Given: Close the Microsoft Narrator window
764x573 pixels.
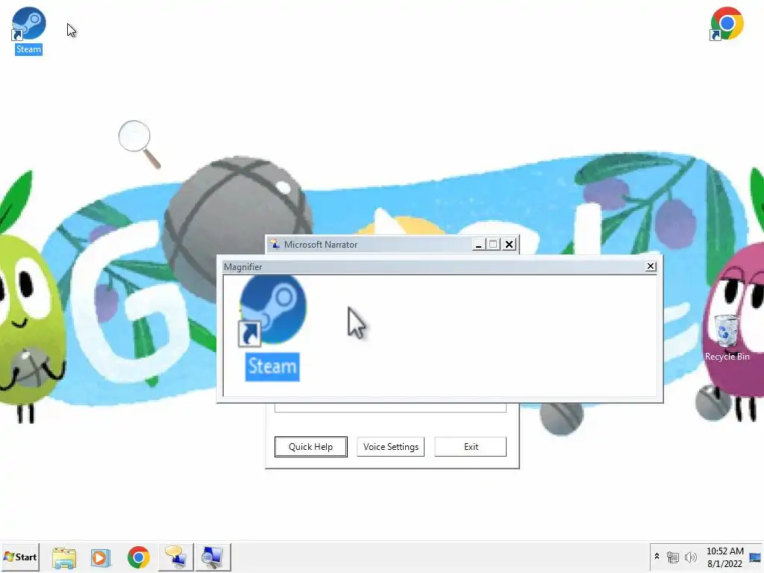Looking at the screenshot, I should pyautogui.click(x=509, y=245).
